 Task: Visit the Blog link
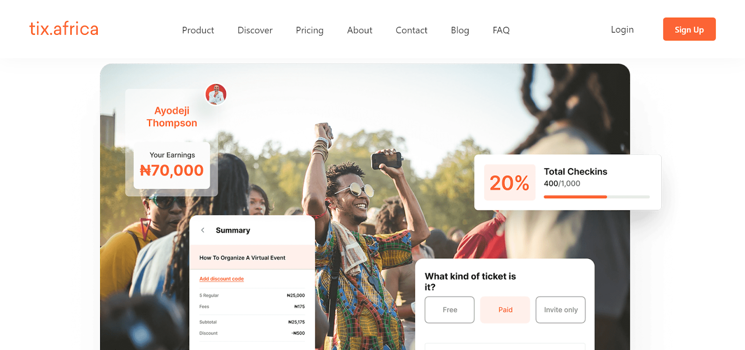[x=460, y=30]
